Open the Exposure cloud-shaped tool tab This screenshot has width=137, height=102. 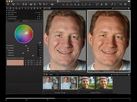19,8
